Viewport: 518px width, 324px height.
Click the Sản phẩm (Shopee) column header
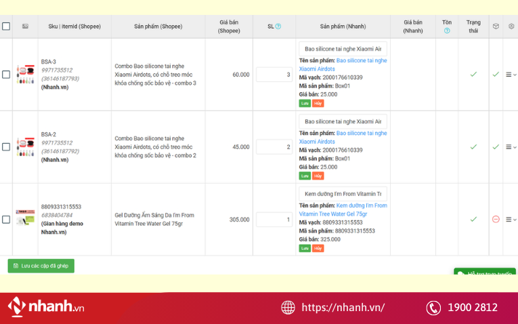pos(158,26)
